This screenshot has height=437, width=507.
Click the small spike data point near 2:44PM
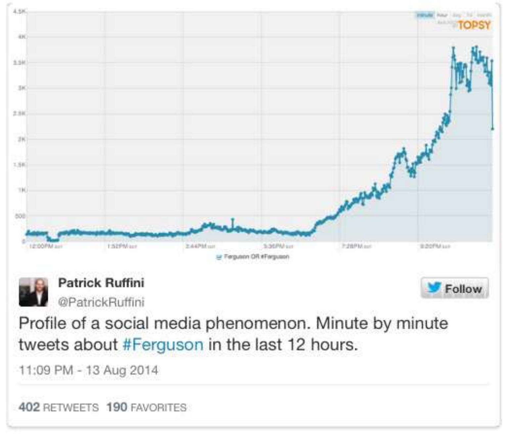tap(233, 218)
